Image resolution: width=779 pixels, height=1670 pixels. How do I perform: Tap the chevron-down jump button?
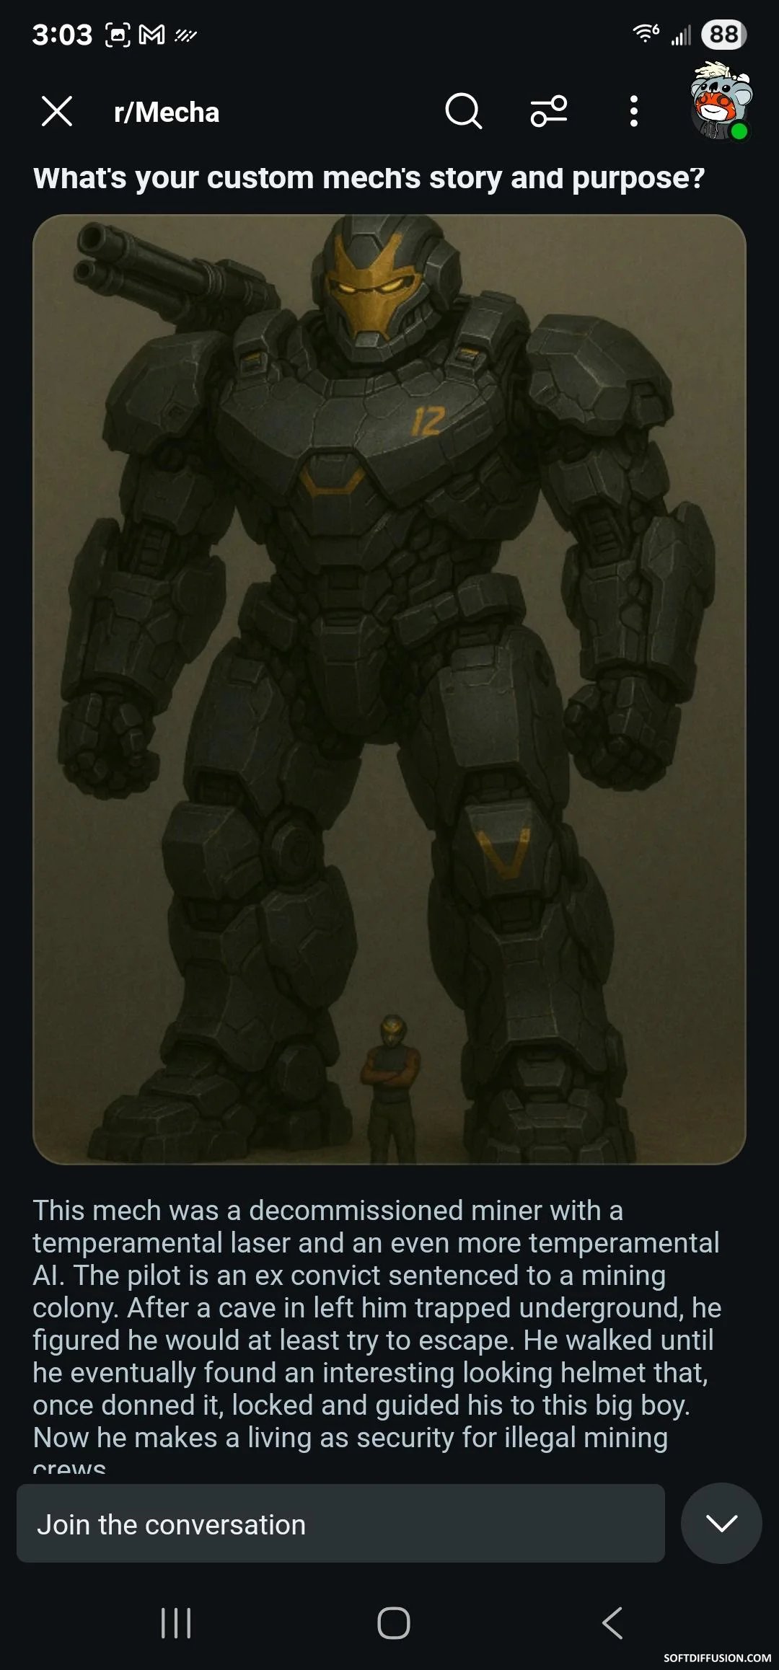[x=721, y=1524]
